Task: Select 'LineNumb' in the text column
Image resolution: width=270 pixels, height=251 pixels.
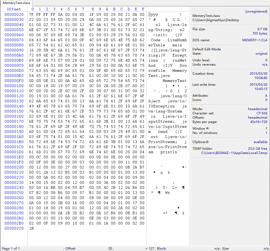Action: (x=177, y=40)
